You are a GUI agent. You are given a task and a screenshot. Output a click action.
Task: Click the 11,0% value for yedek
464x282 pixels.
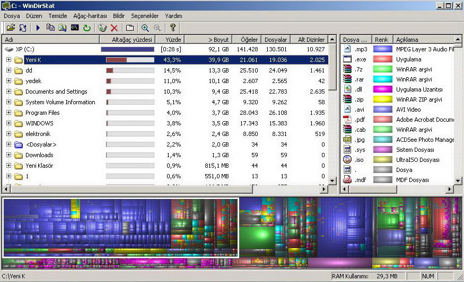[x=172, y=81]
